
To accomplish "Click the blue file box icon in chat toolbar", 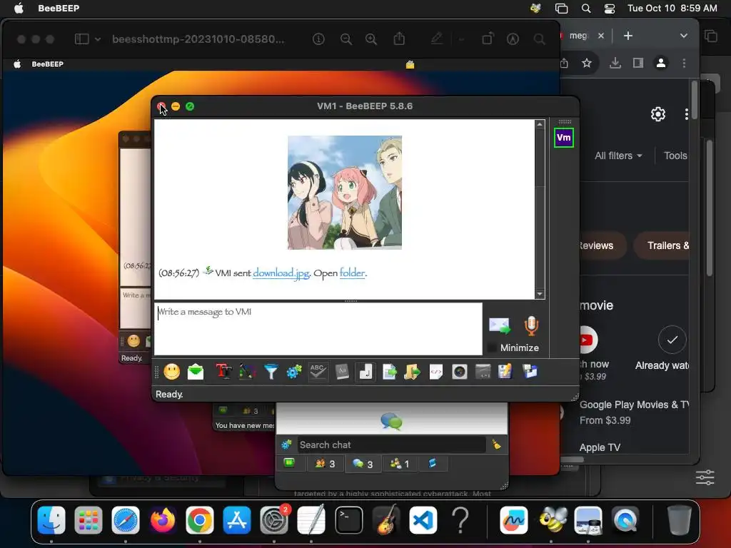I will click(530, 372).
